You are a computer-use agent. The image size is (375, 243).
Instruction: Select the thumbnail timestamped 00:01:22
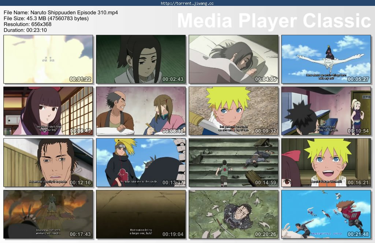48,59
